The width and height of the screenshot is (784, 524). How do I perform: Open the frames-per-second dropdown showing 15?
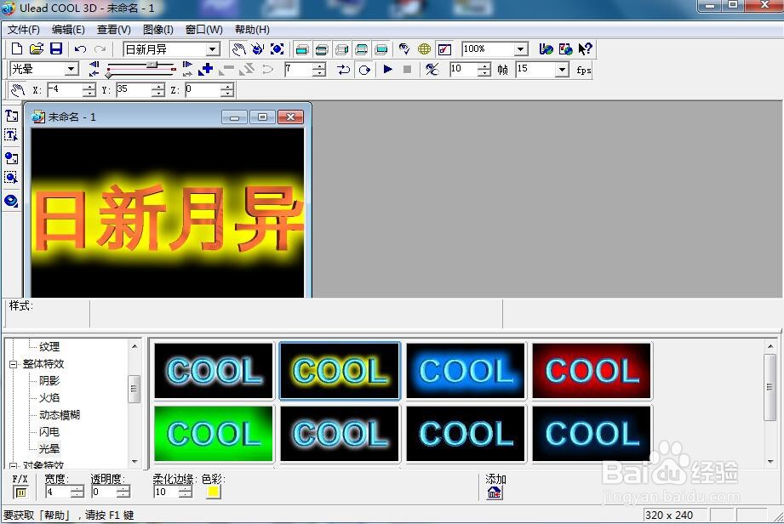click(562, 70)
